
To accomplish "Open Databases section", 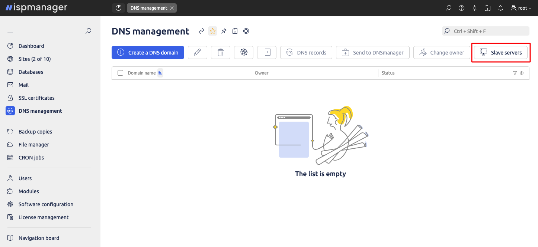I will (x=31, y=72).
